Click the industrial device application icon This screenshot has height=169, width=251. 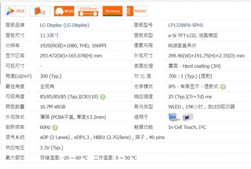pyautogui.click(x=188, y=117)
